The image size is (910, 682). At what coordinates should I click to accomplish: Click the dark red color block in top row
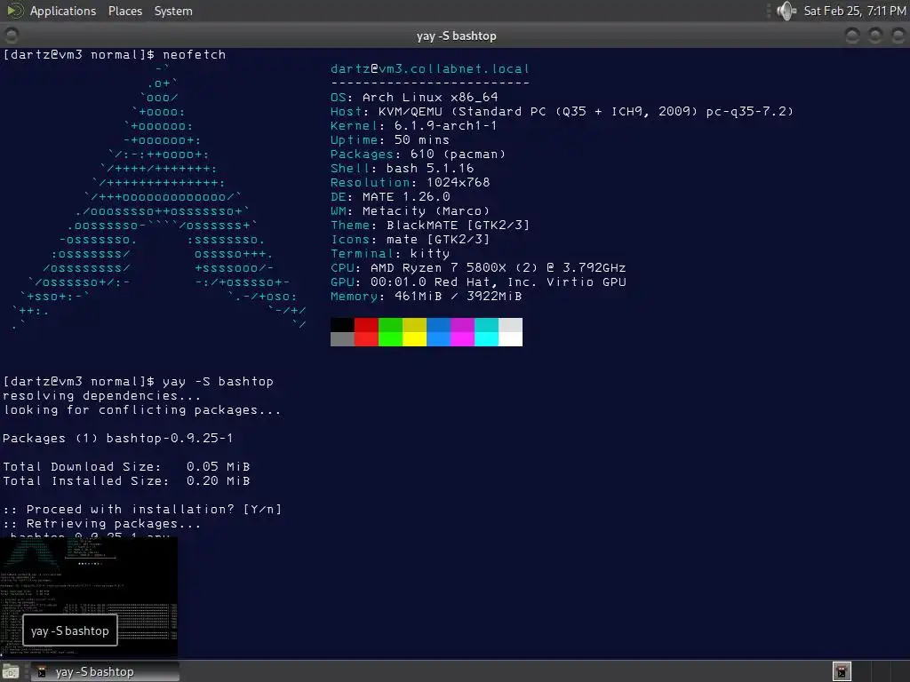click(x=366, y=325)
